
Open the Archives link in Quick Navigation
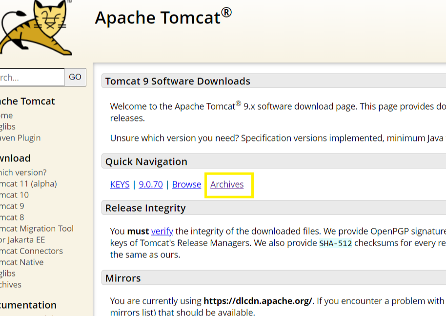(x=227, y=184)
